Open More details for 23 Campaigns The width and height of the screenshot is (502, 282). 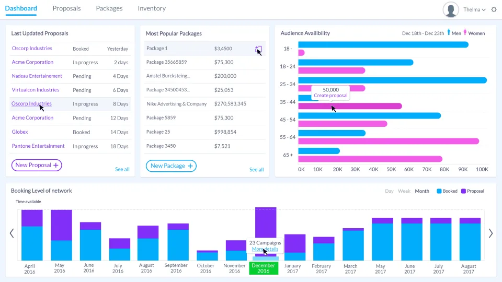click(265, 249)
